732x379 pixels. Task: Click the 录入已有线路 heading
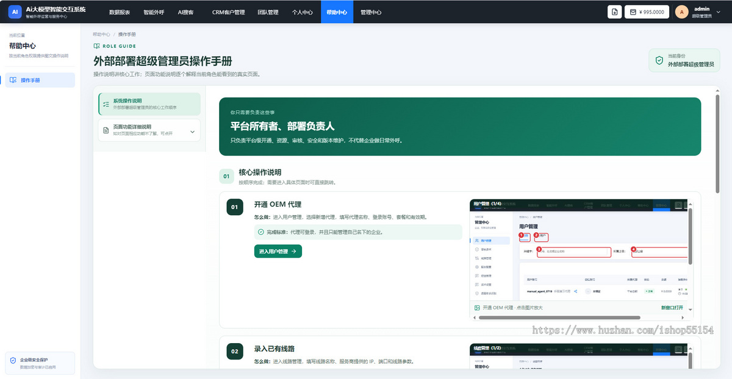tap(274, 349)
